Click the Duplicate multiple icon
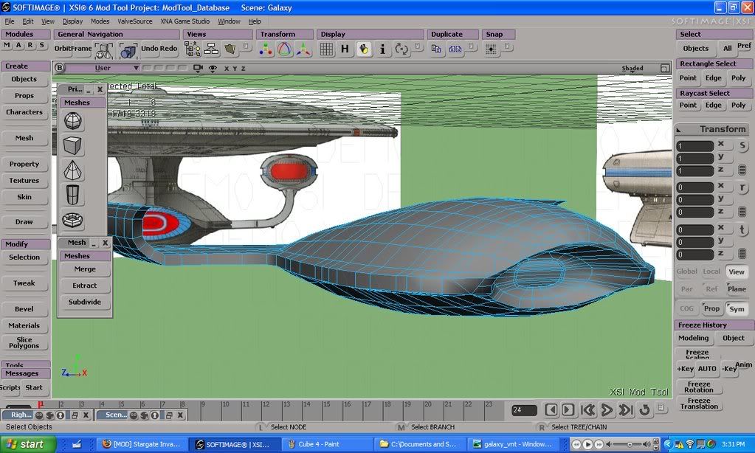755x453 pixels. coord(455,49)
